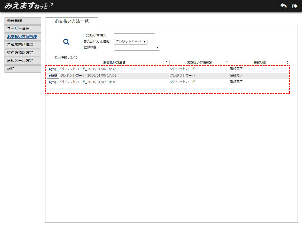Open 機器管理 in the sidebar
This screenshot has height=226, width=302.
(x=23, y=21)
